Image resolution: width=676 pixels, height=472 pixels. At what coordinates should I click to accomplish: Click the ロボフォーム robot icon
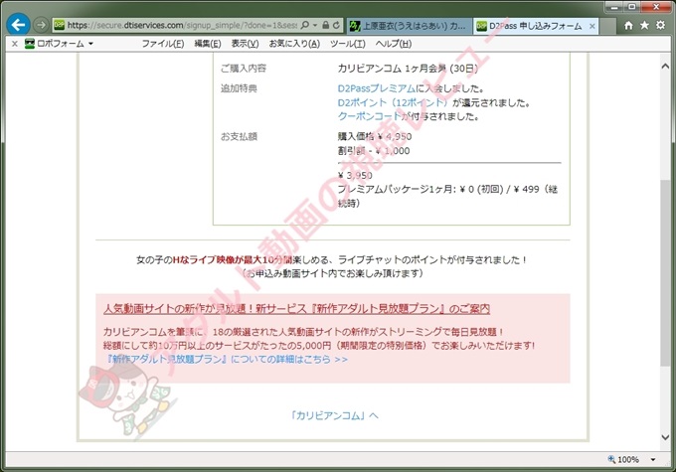[29, 44]
